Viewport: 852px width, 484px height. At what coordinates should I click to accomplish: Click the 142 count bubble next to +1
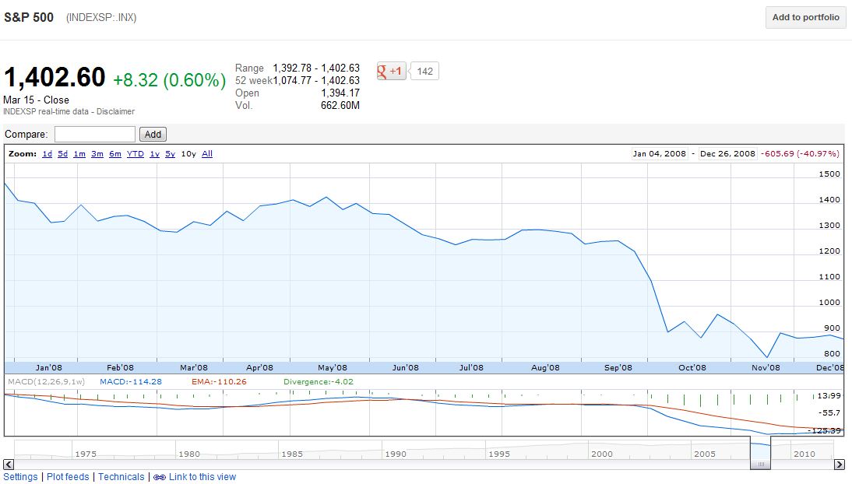pos(424,71)
